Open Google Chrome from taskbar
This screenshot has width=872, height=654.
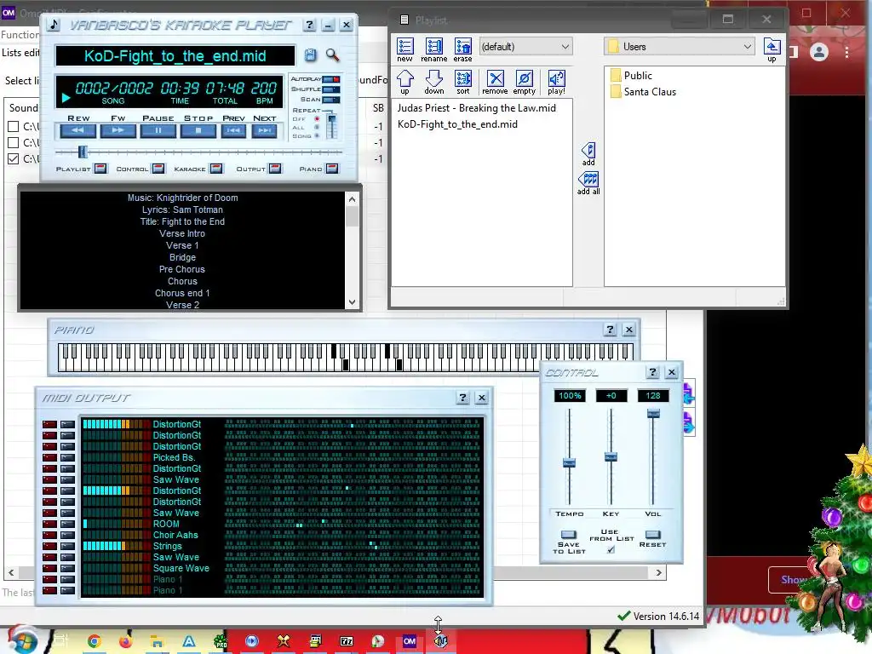point(94,641)
